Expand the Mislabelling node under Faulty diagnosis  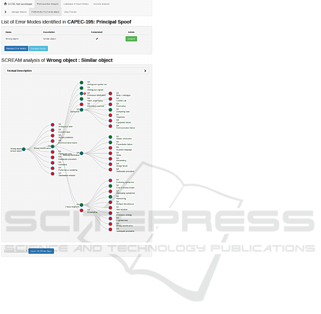coord(82,210)
